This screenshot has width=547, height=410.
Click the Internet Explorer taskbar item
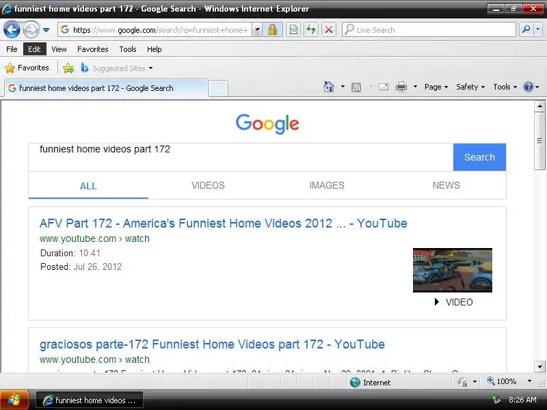point(90,400)
